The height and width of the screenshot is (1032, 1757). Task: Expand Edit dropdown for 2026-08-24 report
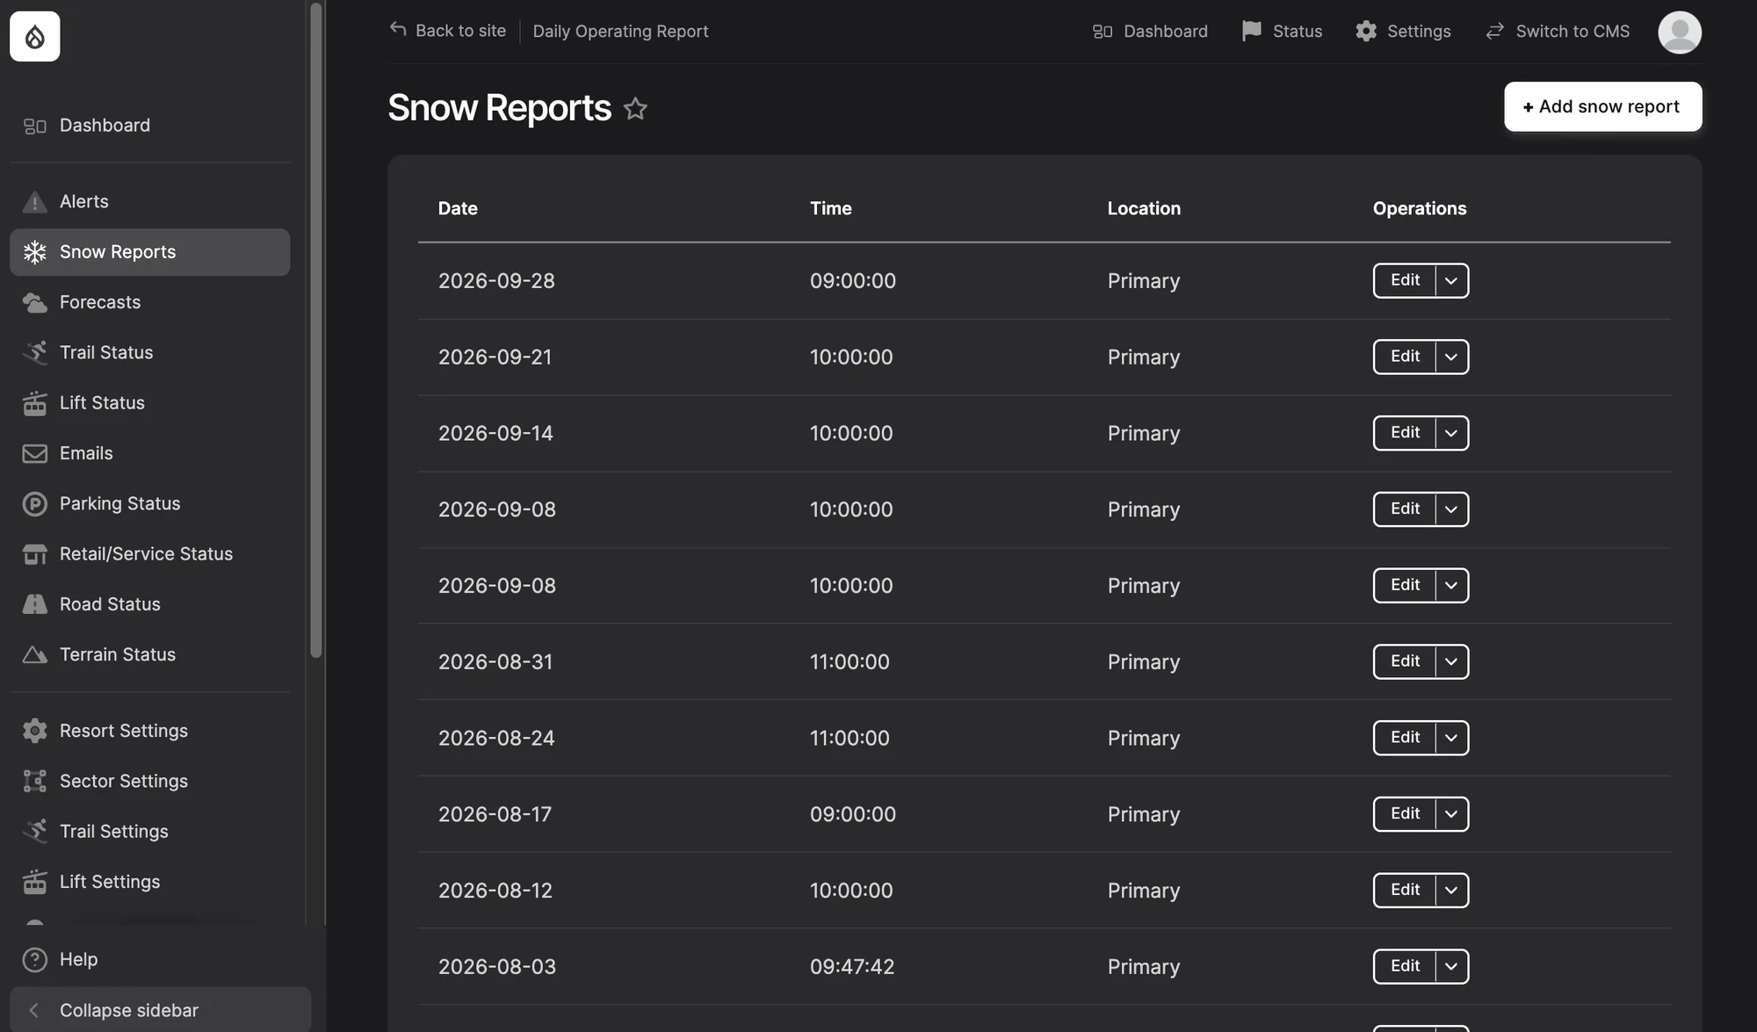click(1451, 738)
